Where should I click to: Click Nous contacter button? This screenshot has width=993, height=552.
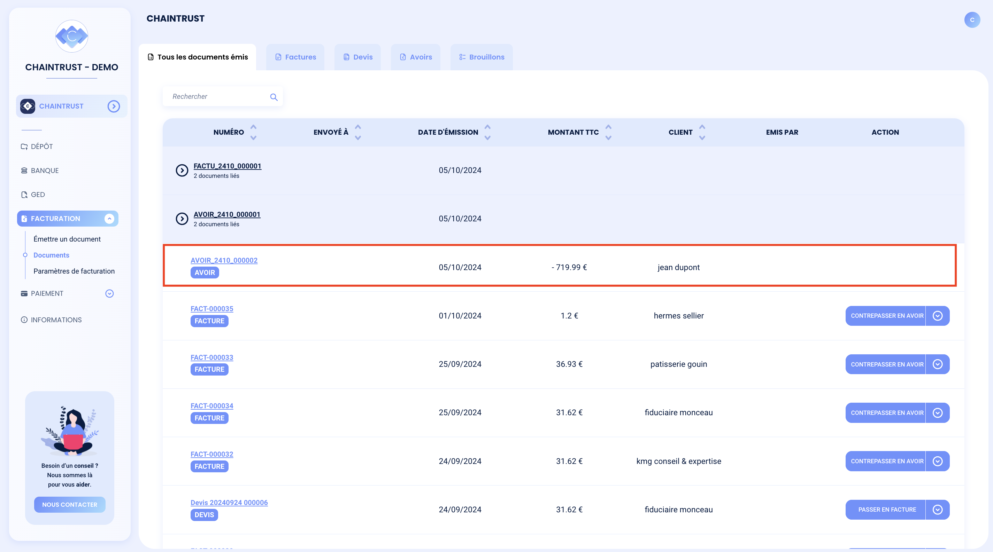point(70,504)
